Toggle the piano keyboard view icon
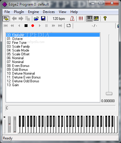Image resolution: width=121 pixels, height=143 pixels. pyautogui.click(x=90, y=19)
